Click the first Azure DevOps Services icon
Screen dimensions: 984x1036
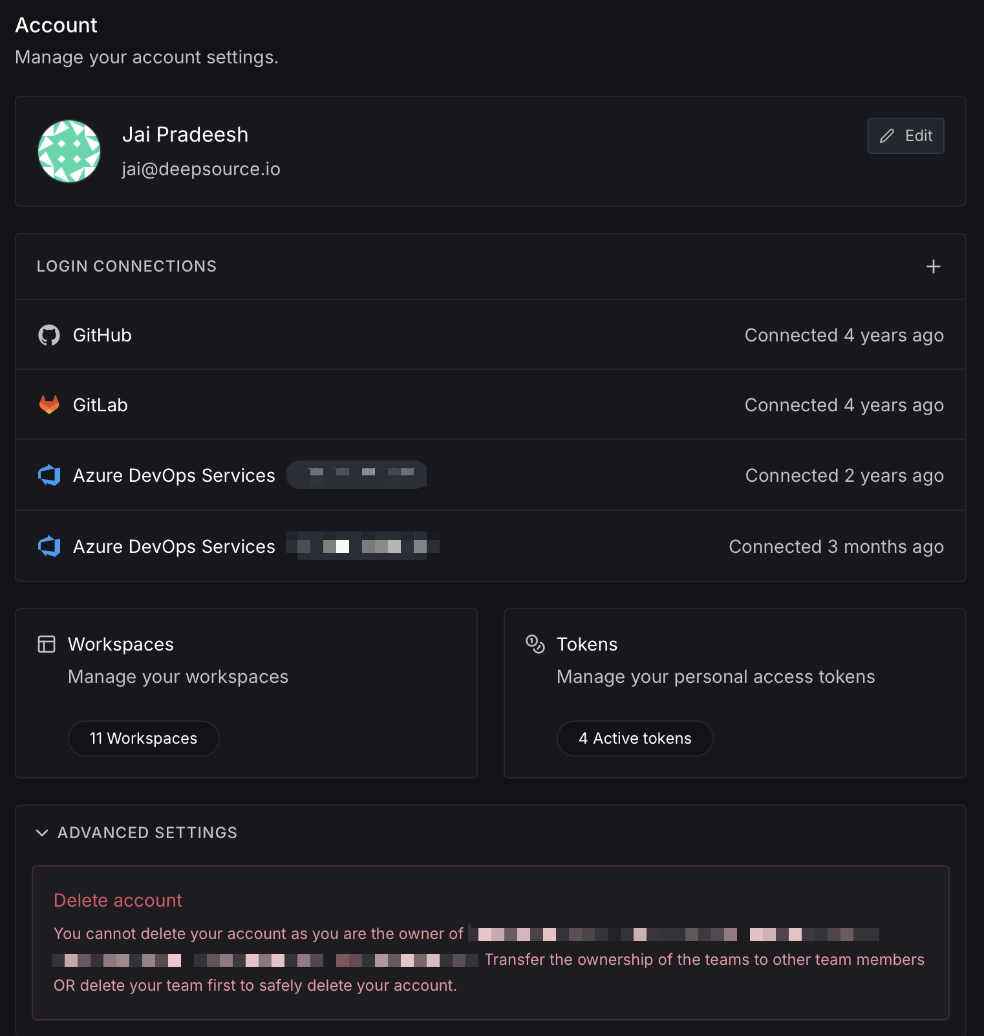click(49, 475)
